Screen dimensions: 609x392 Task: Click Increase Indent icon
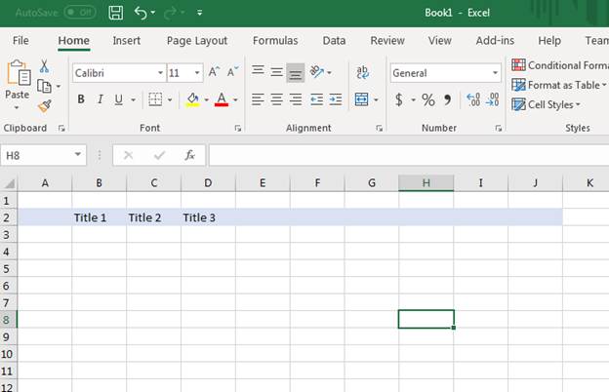(335, 99)
